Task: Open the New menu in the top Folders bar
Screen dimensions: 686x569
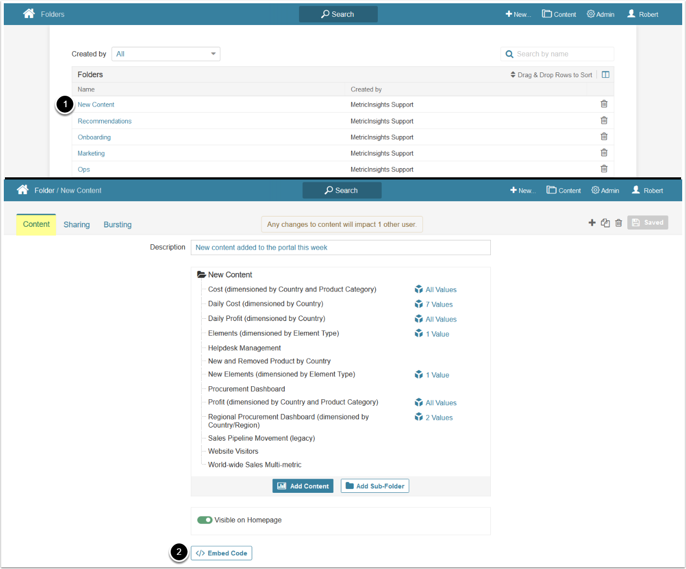Action: pyautogui.click(x=518, y=14)
